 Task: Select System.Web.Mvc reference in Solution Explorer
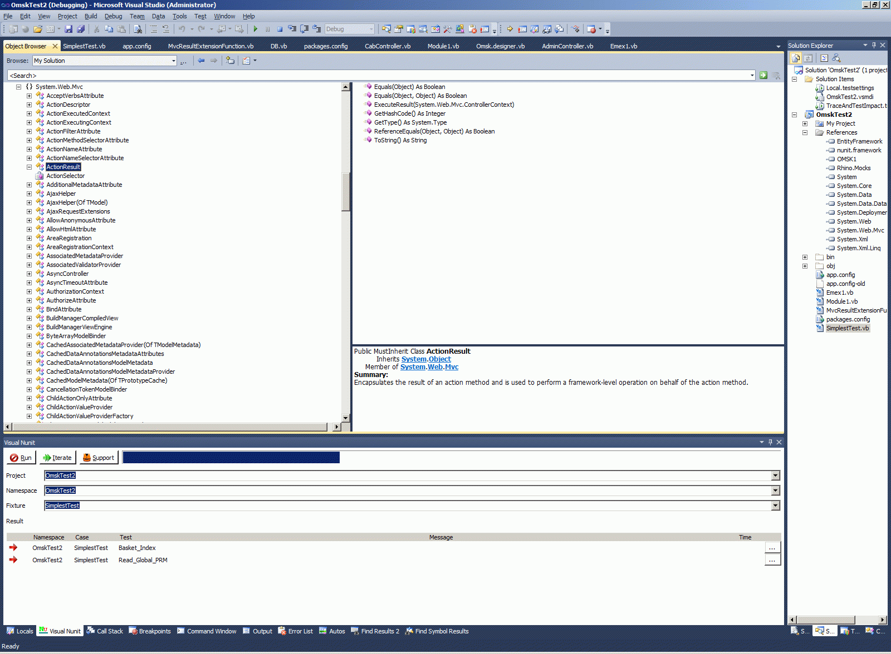pyautogui.click(x=860, y=230)
